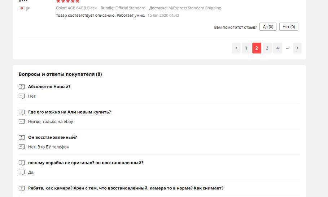This screenshot has width=328, height=197.
Task: Click the Japan flag icon
Action: coord(22,8)
